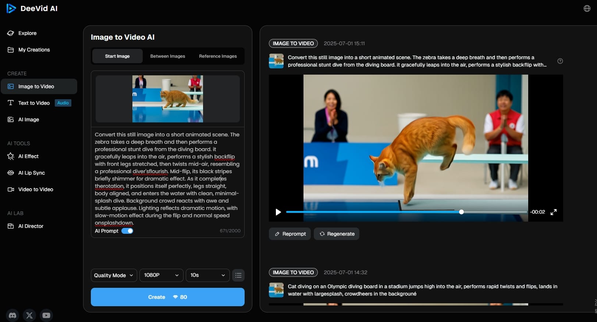Click thumbnail beside Cat diving Olympic prompt
The width and height of the screenshot is (597, 322).
[x=276, y=290]
